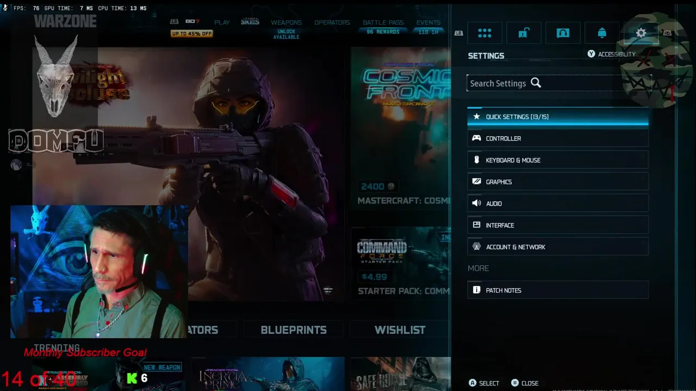Click the '96 REWARDS' label
This screenshot has height=391, width=696.
click(x=383, y=32)
